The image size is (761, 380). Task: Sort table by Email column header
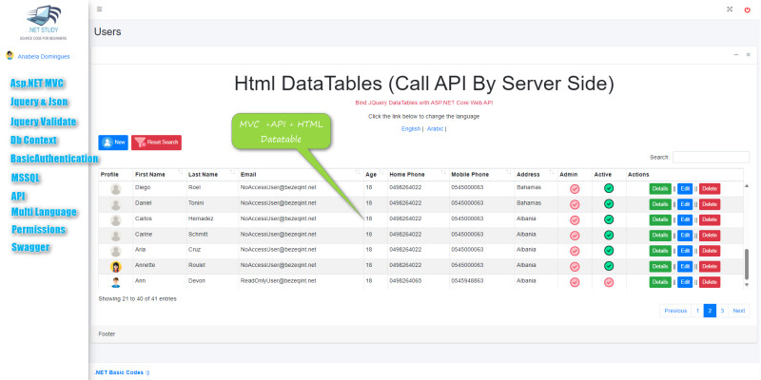tap(249, 175)
